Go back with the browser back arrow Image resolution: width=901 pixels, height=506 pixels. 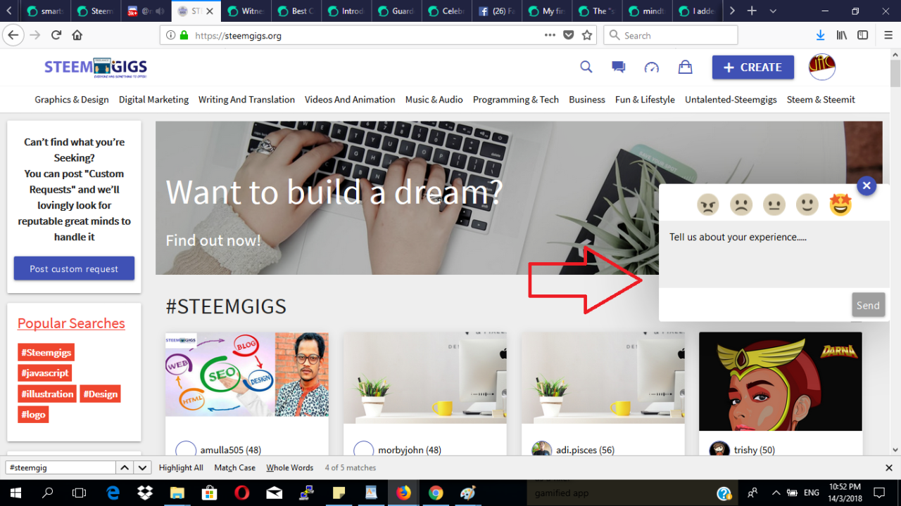[13, 35]
